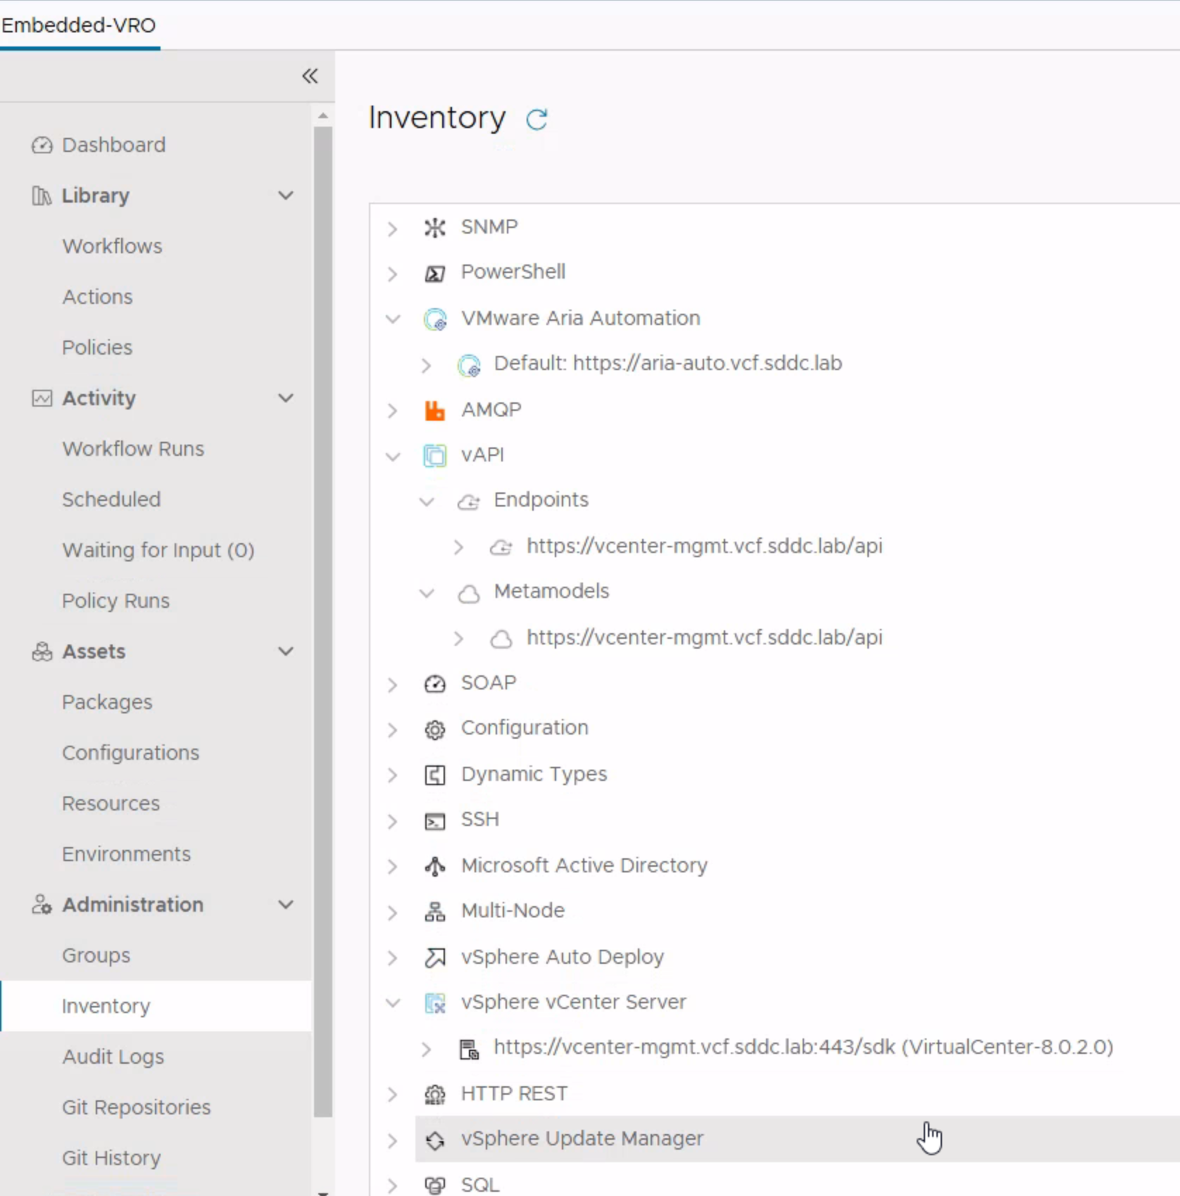Collapse the Activity sidebar section
1180x1196 pixels.
coord(285,398)
